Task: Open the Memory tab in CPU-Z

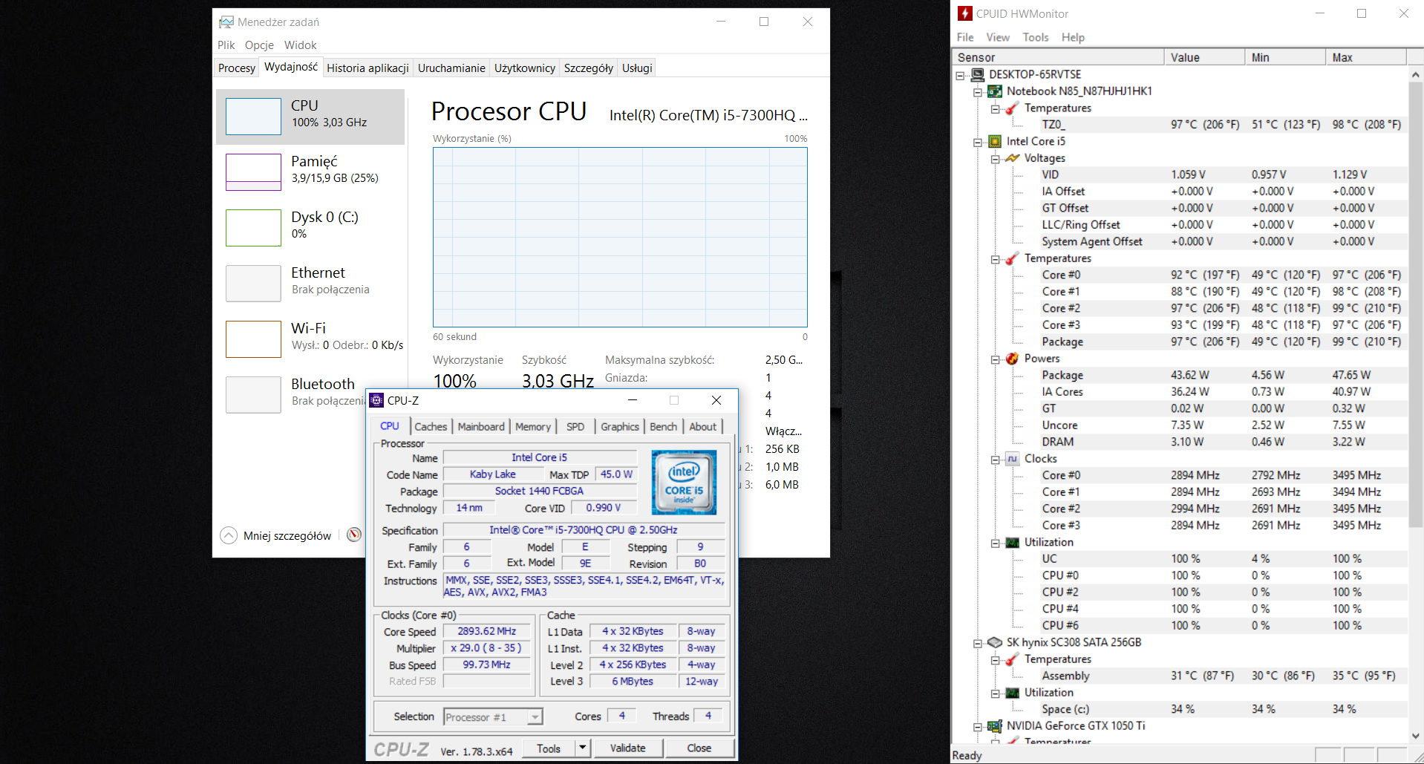Action: 533,427
